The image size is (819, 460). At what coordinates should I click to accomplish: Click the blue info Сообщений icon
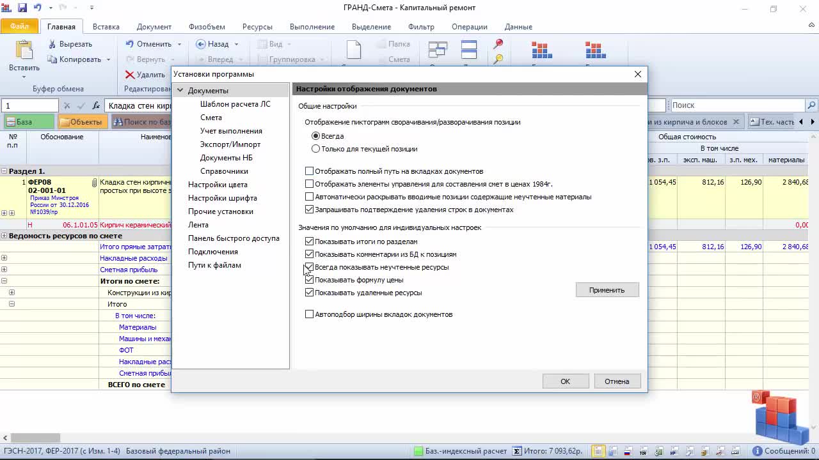pos(757,451)
